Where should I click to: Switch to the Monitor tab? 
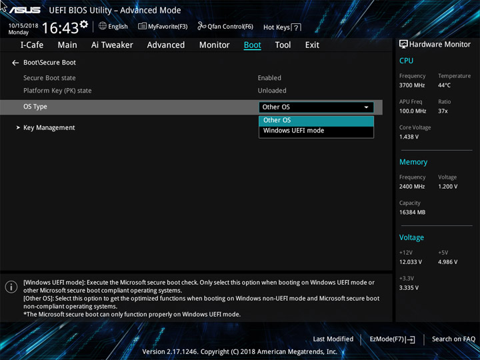point(214,45)
